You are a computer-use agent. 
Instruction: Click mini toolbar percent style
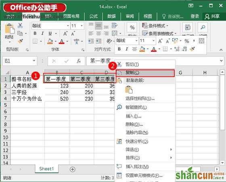tap(186, 41)
